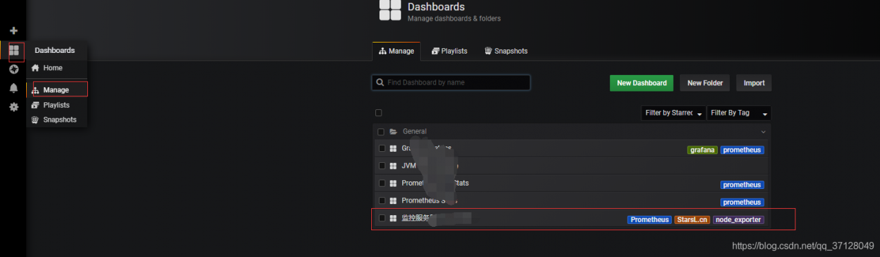Open the Filter by Starred dropdown
Viewport: 880px width, 257px height.
click(x=673, y=113)
